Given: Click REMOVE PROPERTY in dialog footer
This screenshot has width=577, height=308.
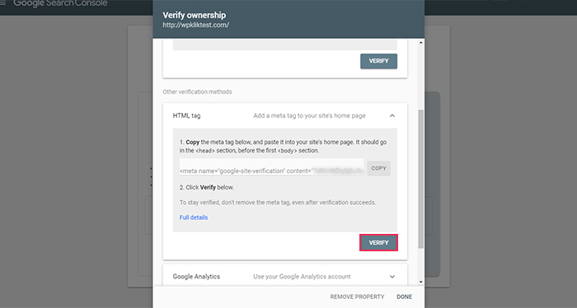Looking at the screenshot, I should pos(357,296).
